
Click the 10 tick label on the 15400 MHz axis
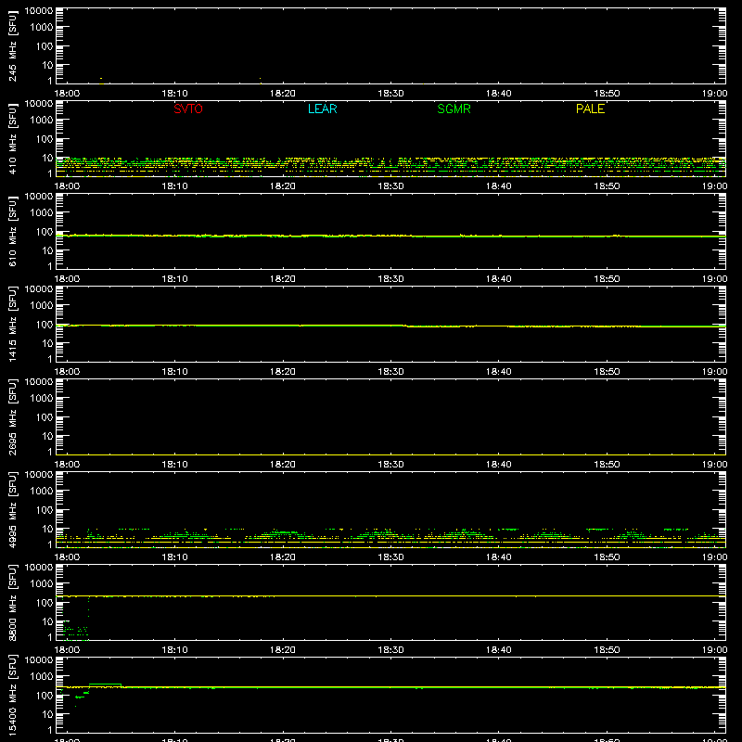pos(47,714)
